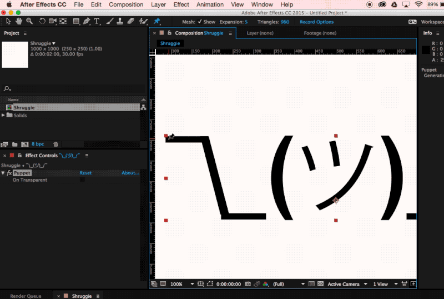Select the Pan Behind anchor point tool

coord(63,21)
